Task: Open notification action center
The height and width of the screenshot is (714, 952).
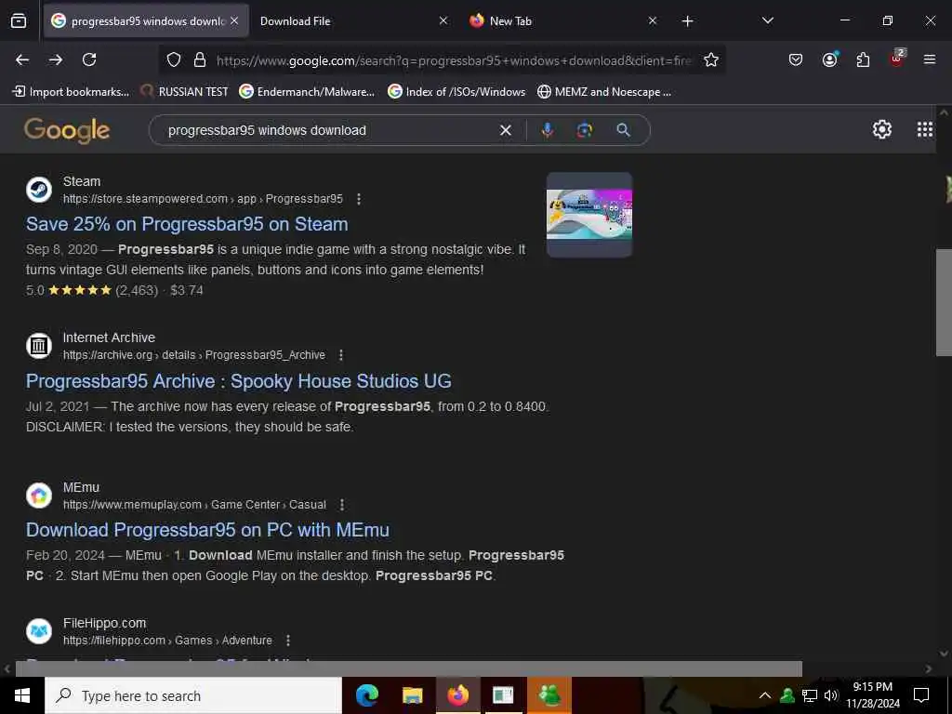Action: click(x=921, y=695)
